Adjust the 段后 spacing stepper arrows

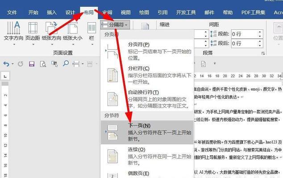[260, 43]
